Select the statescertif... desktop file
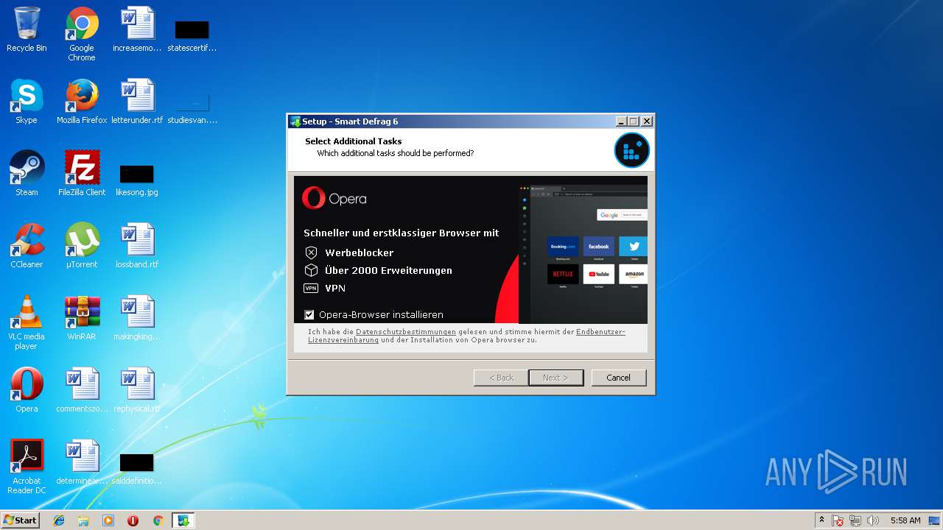Screen dimensions: 943x530 tap(192, 35)
